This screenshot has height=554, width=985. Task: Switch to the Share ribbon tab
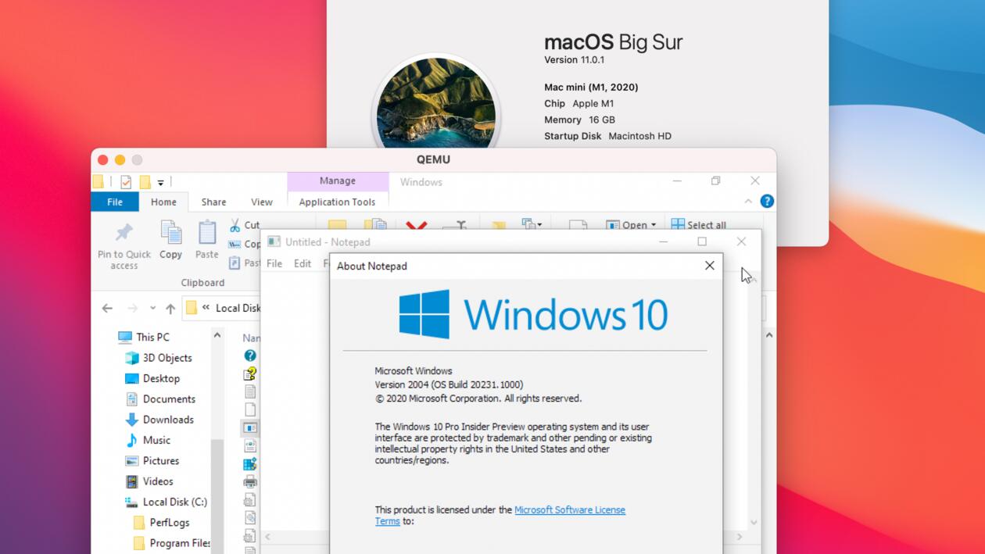[x=213, y=202]
